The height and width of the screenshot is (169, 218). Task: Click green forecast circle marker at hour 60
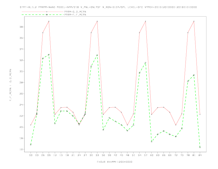pos(152,142)
